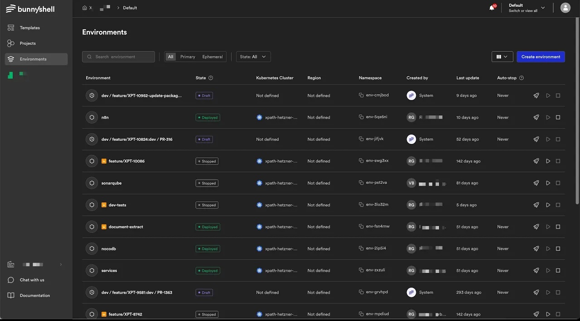Open the notifications bell icon
The image size is (580, 321).
click(492, 8)
